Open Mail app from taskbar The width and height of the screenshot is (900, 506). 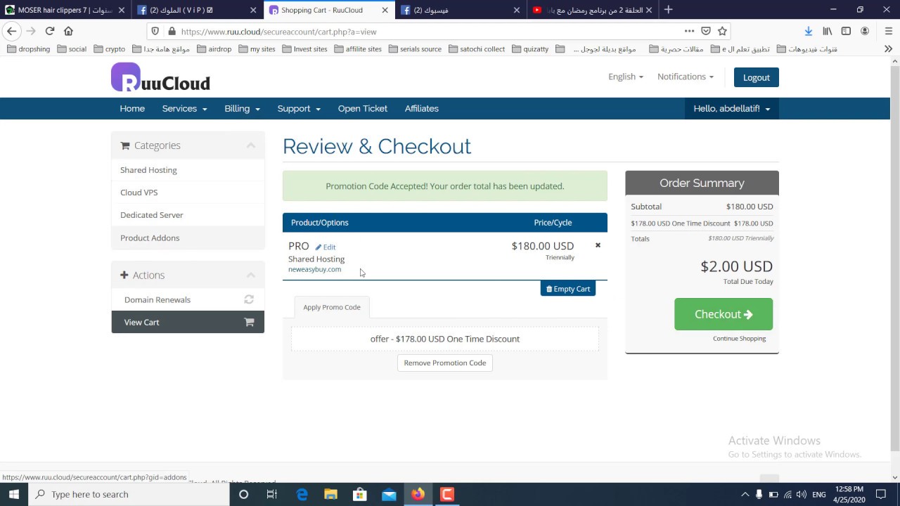pos(389,495)
